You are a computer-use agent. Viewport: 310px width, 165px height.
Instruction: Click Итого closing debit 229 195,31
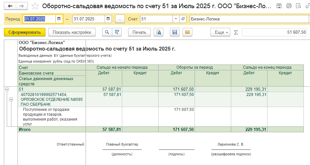(249, 129)
